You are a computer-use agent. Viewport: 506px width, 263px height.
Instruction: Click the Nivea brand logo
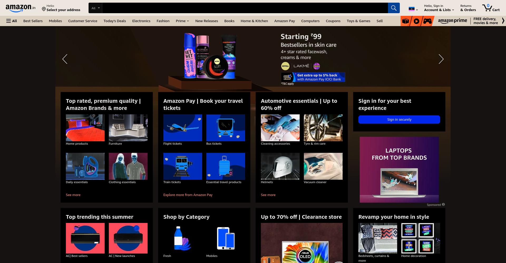coord(285,66)
